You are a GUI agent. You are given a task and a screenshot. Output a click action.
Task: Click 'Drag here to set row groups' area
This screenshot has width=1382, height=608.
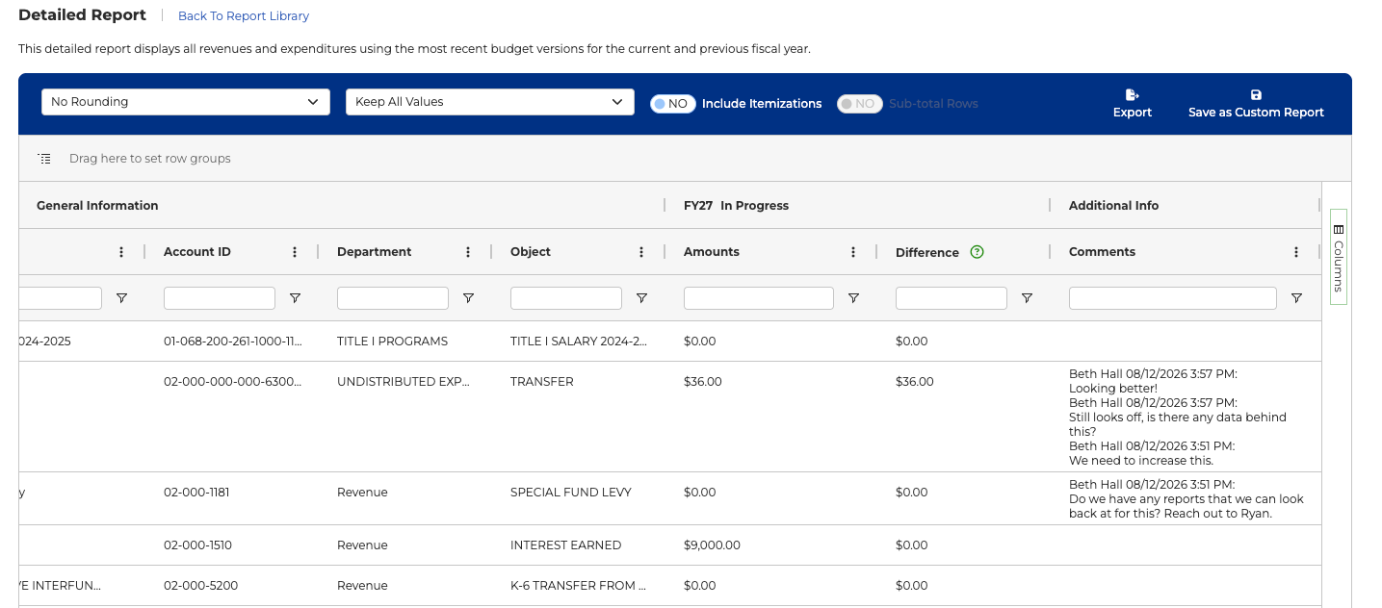click(150, 159)
